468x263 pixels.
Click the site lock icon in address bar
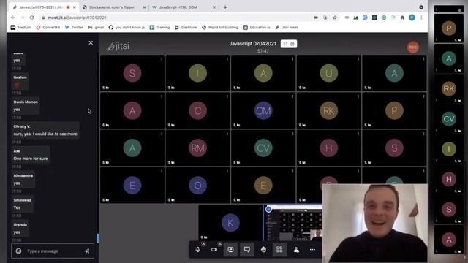tap(43, 18)
